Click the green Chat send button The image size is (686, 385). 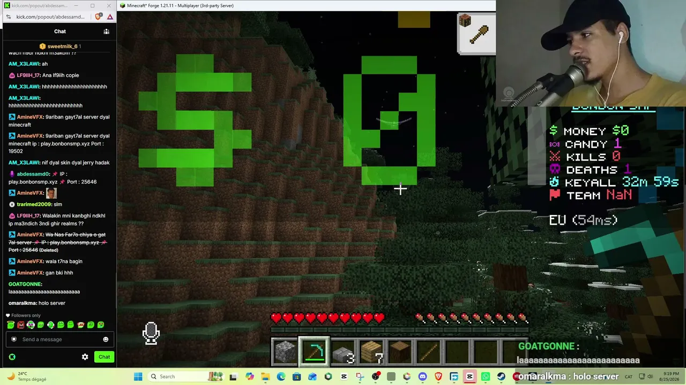[x=105, y=357]
